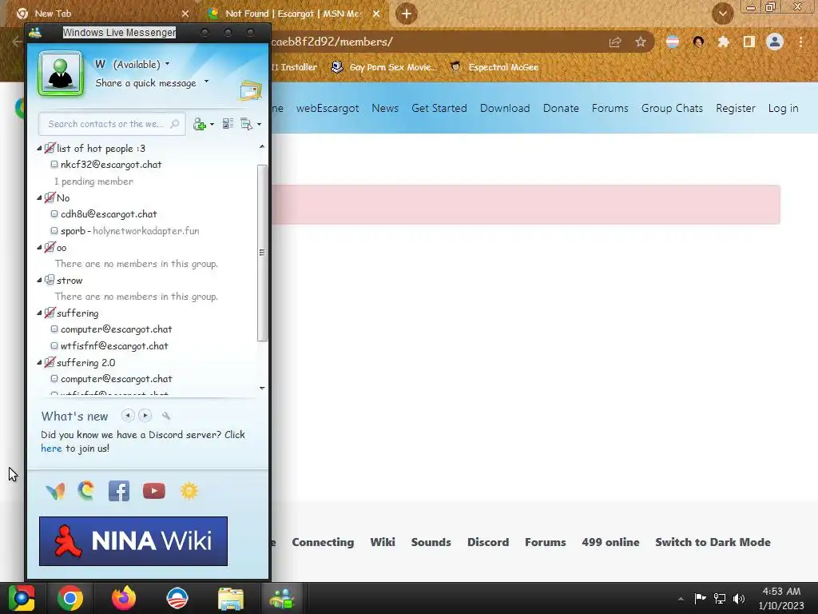Open the Facebook icon in Messenger
818x614 pixels.
(119, 492)
